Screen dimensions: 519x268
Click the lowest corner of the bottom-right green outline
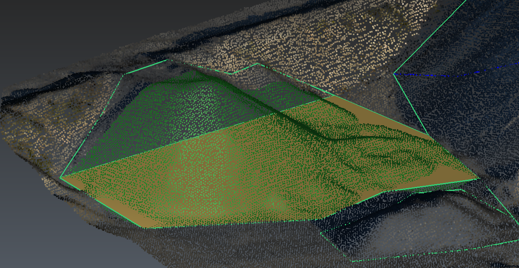[x=352, y=261]
